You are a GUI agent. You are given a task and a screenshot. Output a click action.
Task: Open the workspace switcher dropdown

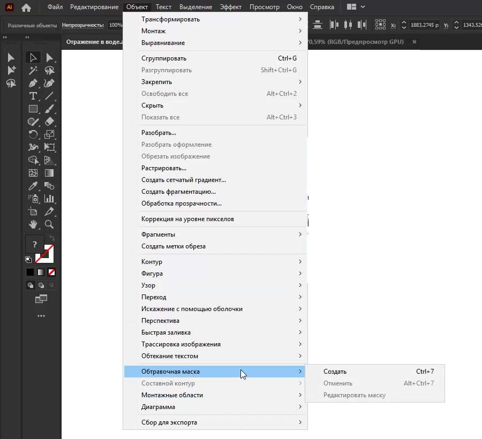356,7
